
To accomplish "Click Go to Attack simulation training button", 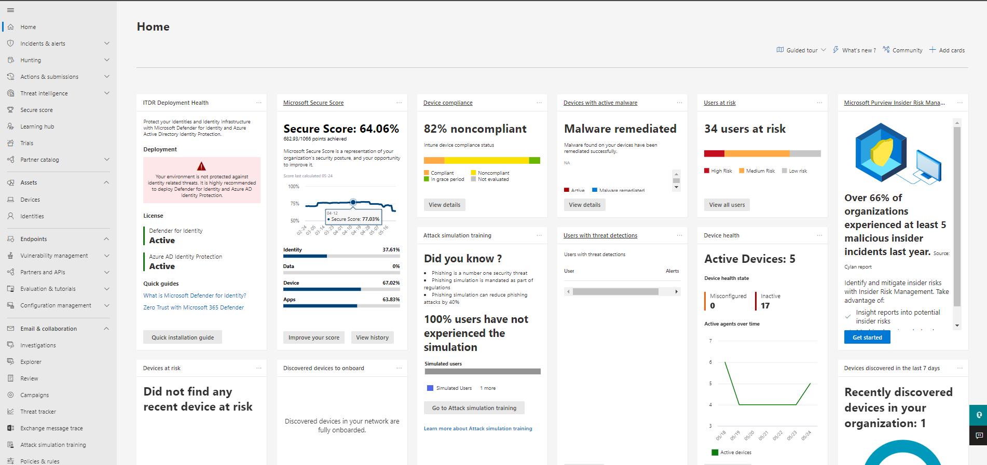I will tap(474, 408).
